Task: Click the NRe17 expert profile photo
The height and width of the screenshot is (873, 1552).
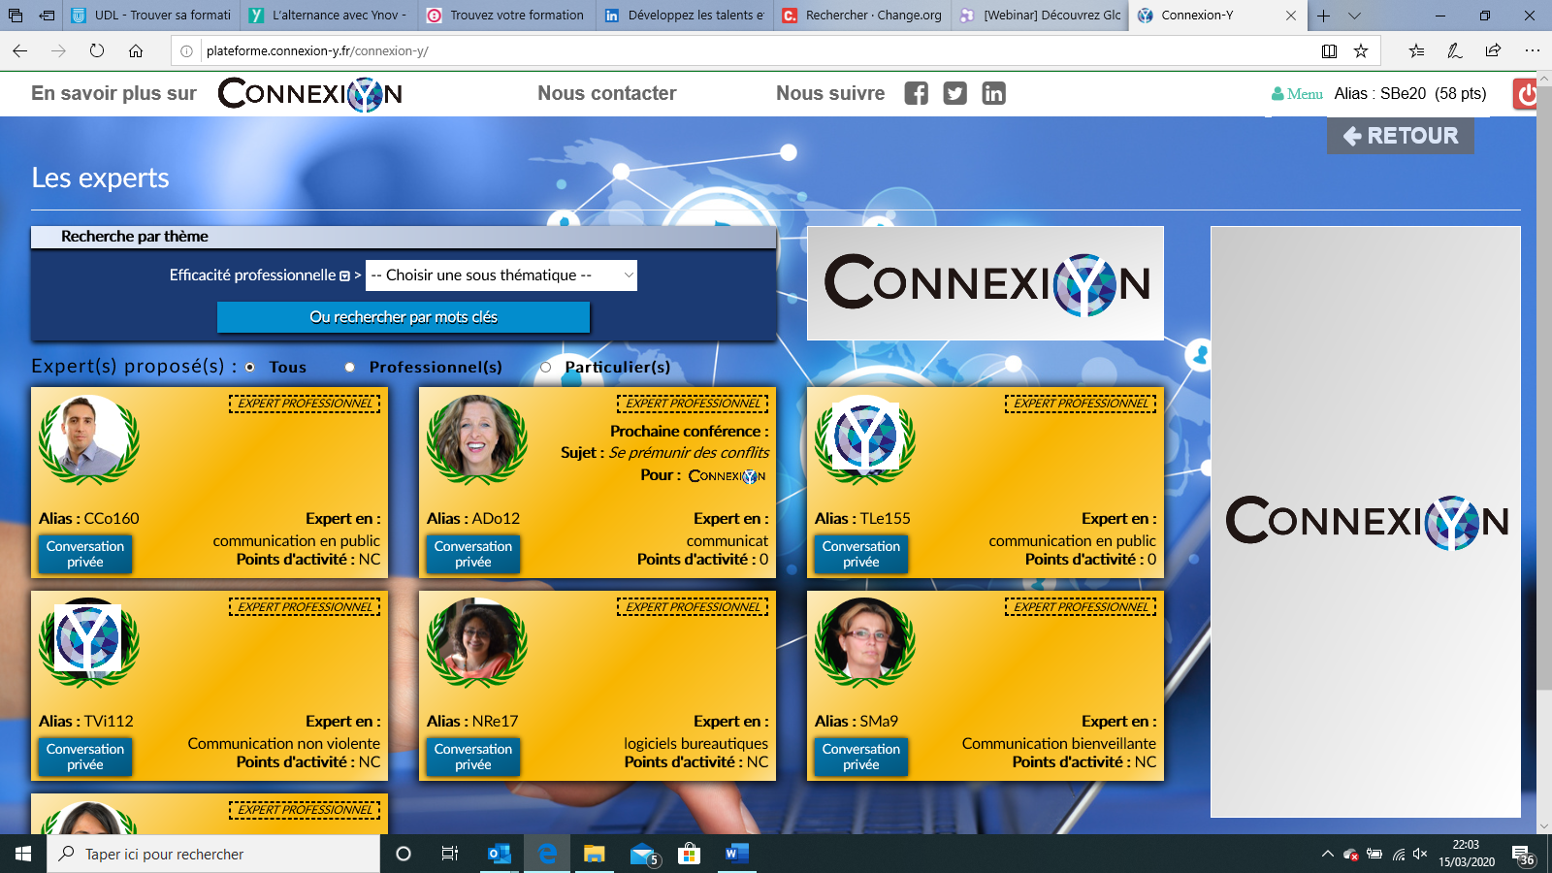Action: click(x=476, y=642)
